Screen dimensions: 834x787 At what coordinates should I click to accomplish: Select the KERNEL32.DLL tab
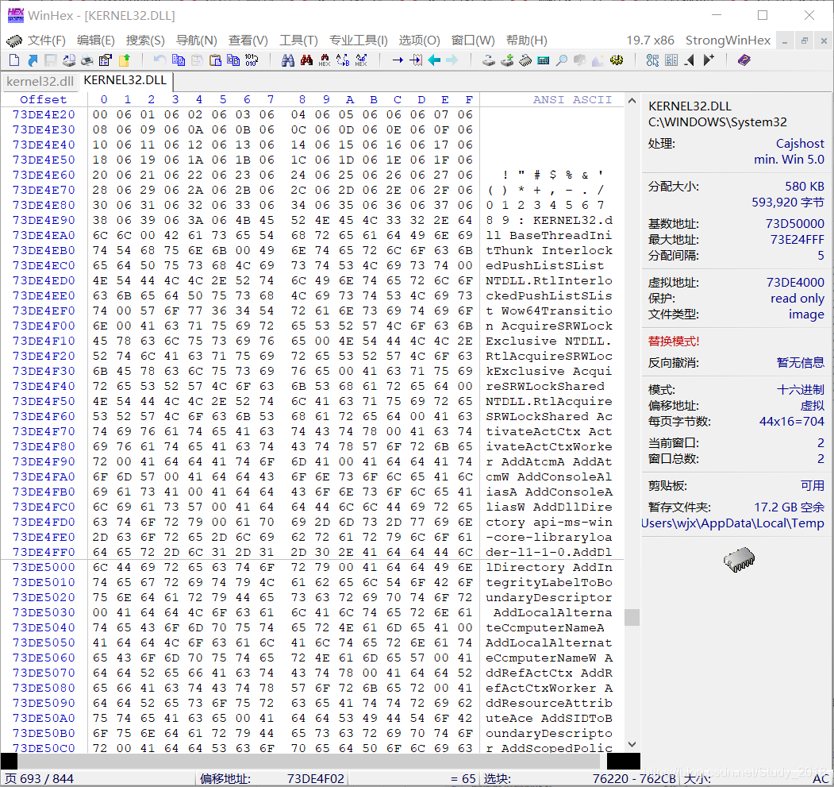click(125, 80)
